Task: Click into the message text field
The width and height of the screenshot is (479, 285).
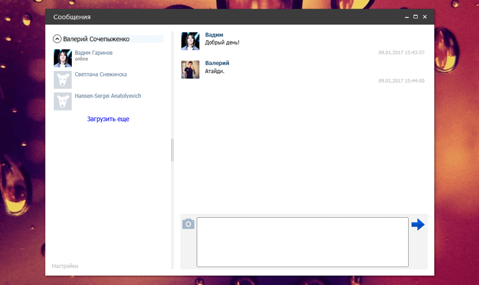Action: (302, 242)
